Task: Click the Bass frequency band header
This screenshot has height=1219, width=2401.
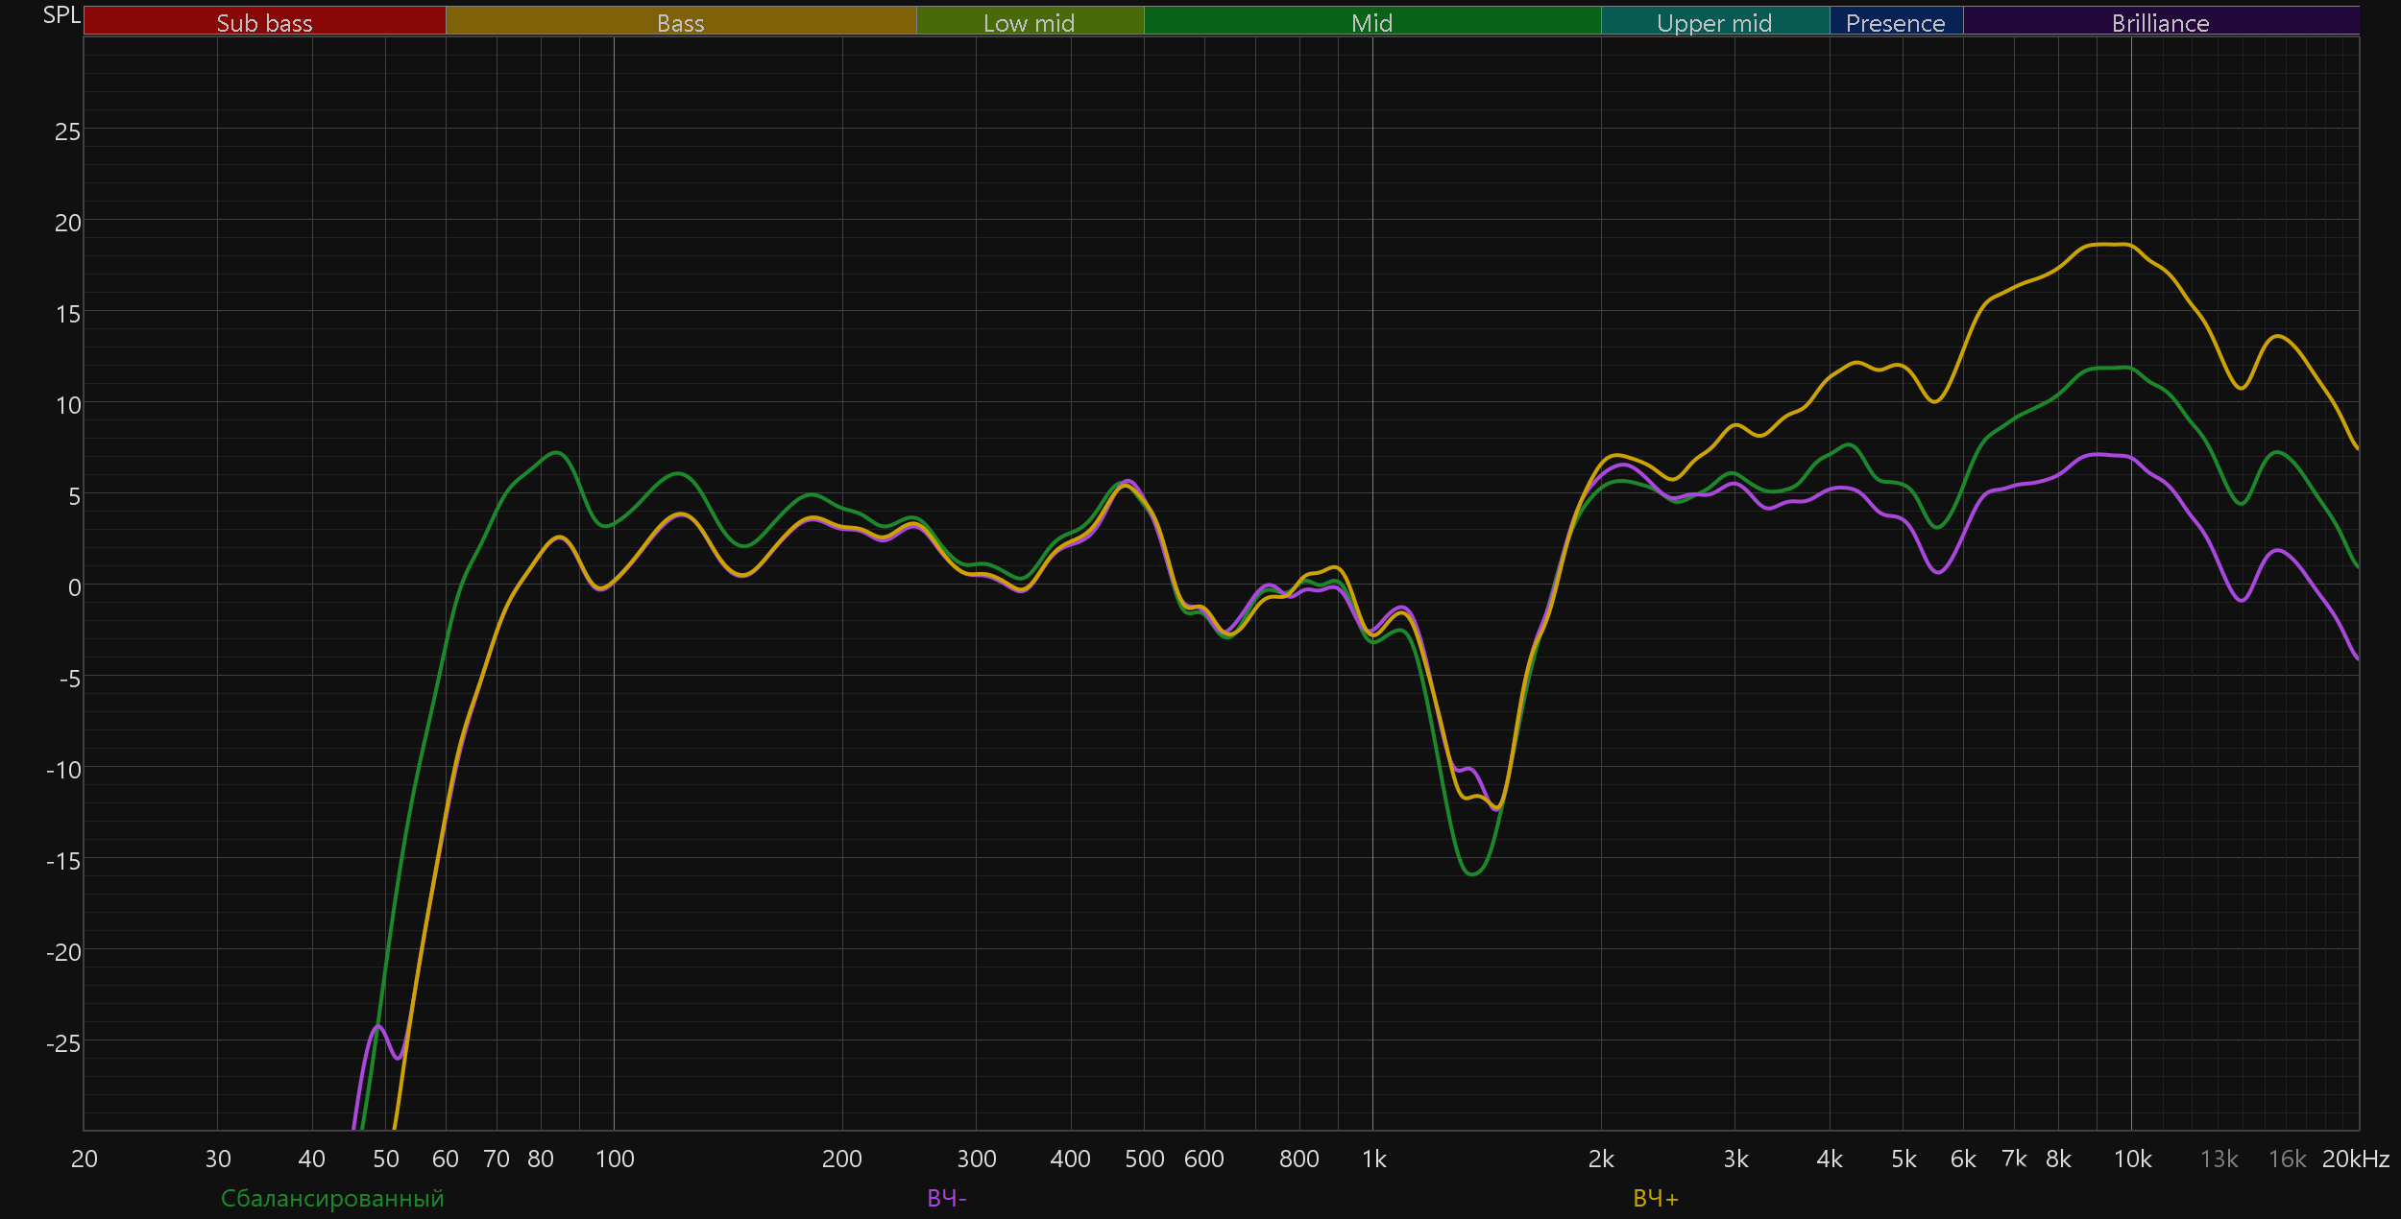Action: [680, 22]
